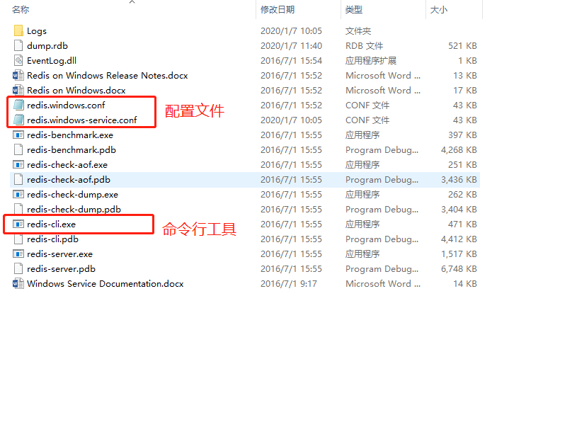577x427 pixels.
Task: Click the EventLog.dll file icon
Action: 18,60
